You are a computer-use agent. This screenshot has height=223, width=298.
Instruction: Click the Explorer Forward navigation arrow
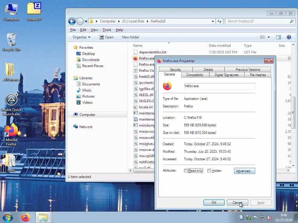pyautogui.click(x=80, y=21)
